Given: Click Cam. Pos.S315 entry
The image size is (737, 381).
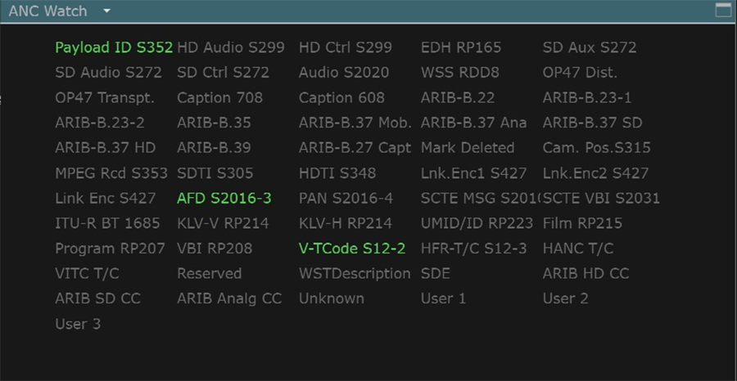Looking at the screenshot, I should [596, 148].
